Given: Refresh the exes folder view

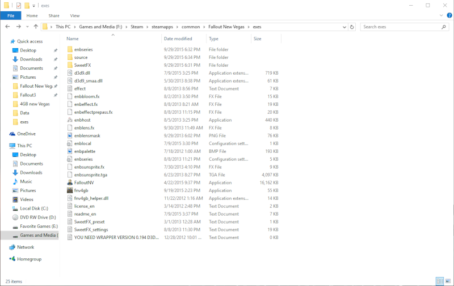Looking at the screenshot, I should coord(352,27).
